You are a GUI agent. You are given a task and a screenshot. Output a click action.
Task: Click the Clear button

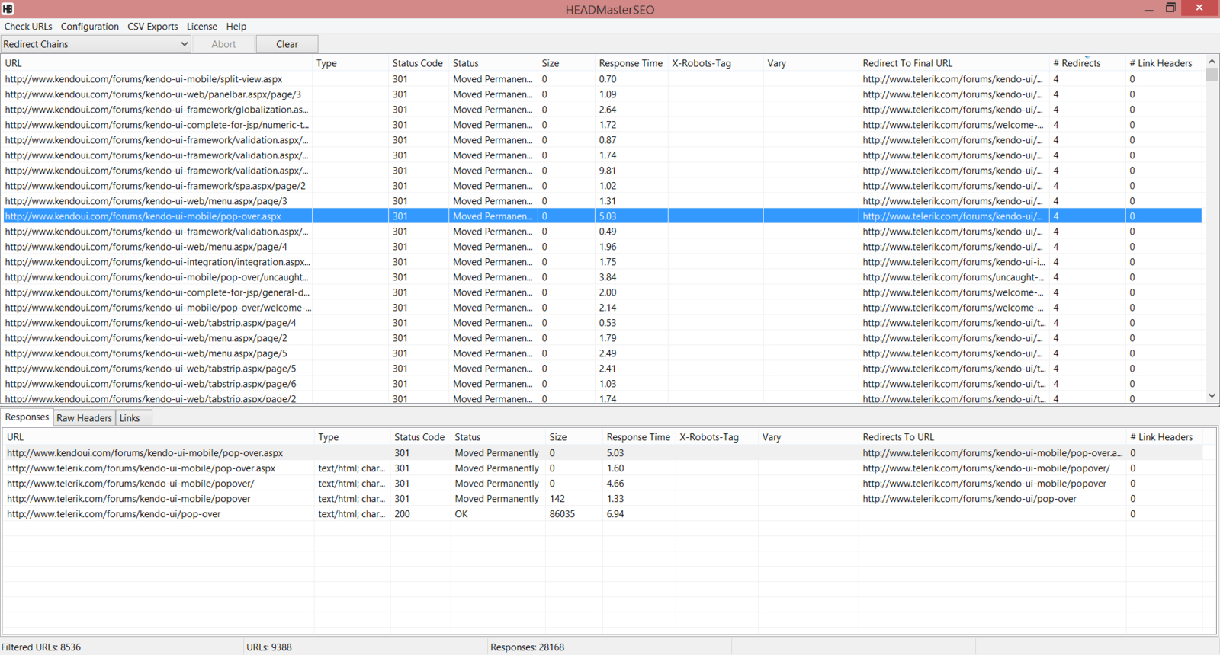287,44
